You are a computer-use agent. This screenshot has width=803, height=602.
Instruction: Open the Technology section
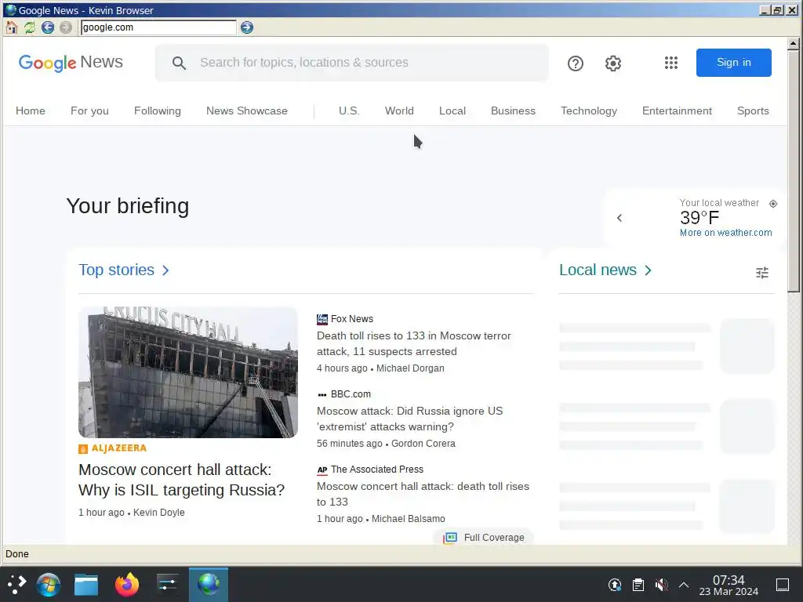(588, 111)
